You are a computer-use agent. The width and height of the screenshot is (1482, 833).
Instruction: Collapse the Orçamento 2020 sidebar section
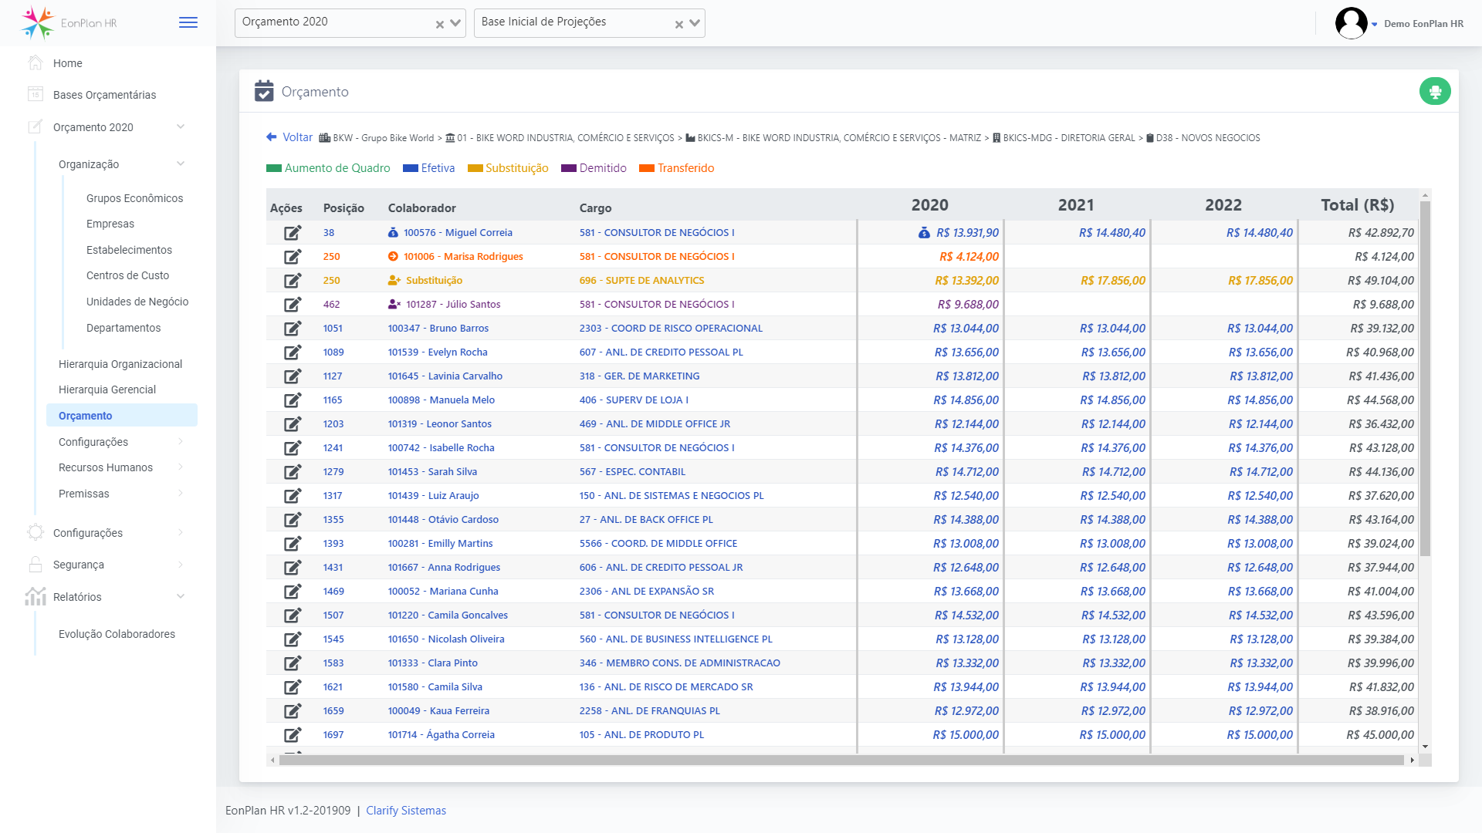181,126
